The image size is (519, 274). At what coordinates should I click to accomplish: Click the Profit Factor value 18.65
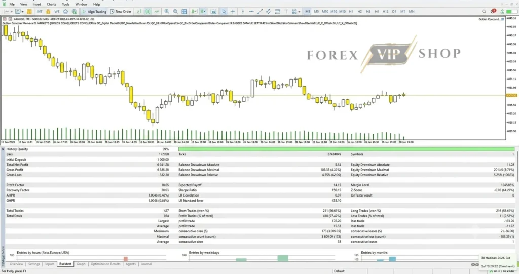165,185
